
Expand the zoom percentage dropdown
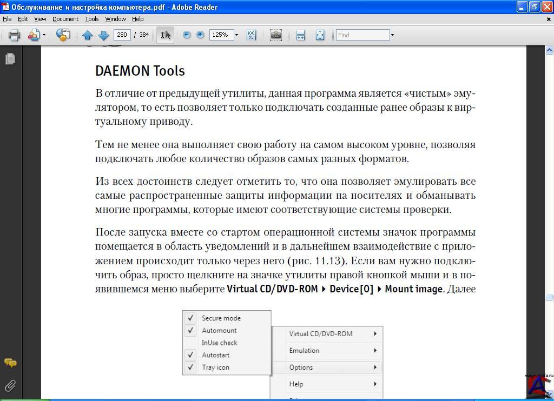pyautogui.click(x=236, y=35)
